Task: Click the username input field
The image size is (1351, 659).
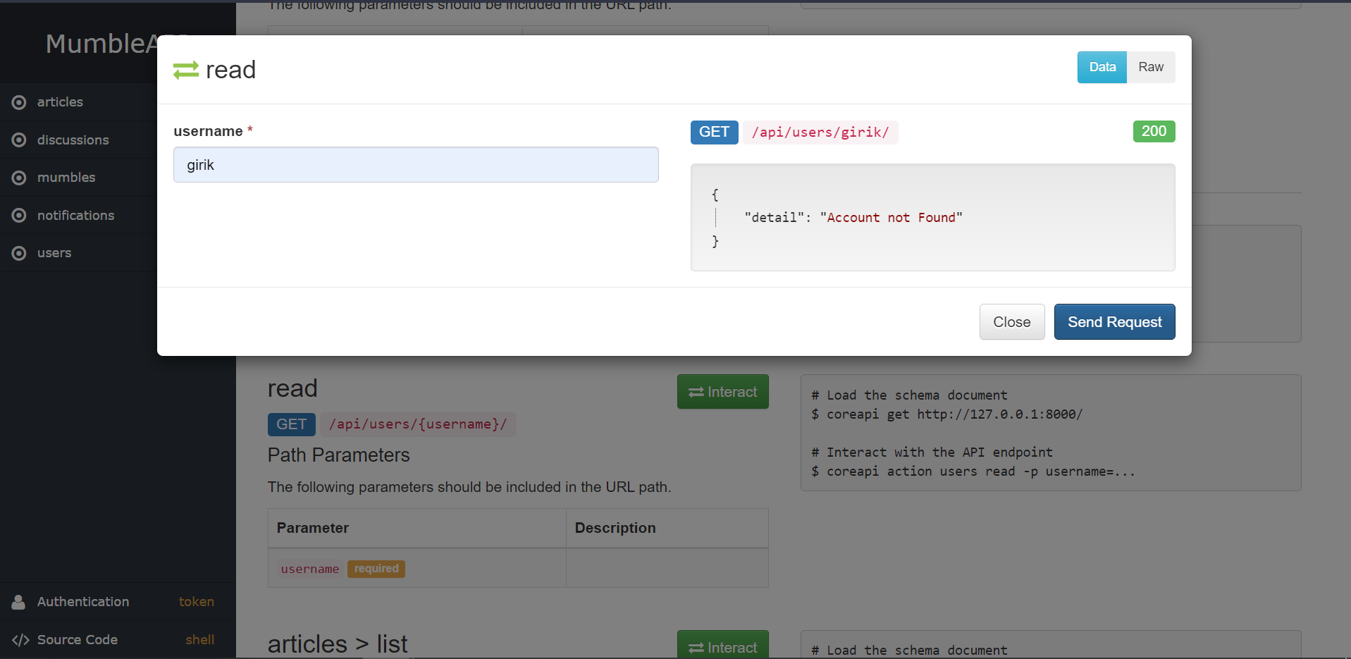Action: (x=416, y=165)
